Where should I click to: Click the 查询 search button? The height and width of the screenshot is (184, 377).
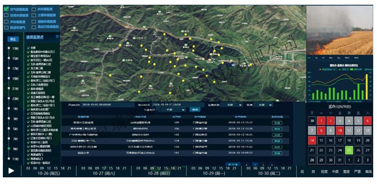pyautogui.click(x=195, y=110)
